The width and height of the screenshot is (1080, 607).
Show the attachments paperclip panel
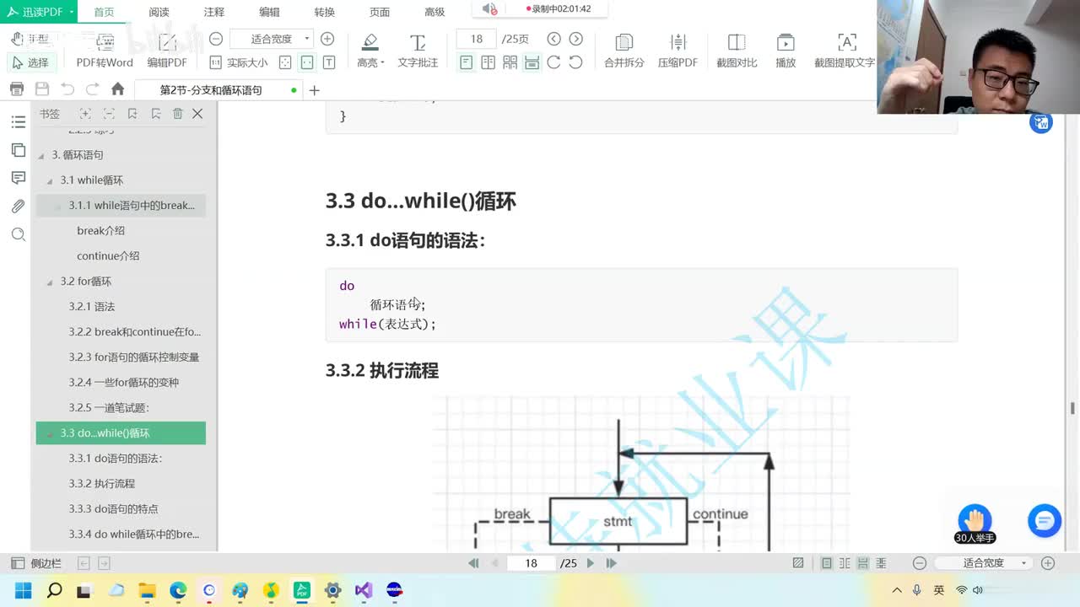[x=18, y=206]
